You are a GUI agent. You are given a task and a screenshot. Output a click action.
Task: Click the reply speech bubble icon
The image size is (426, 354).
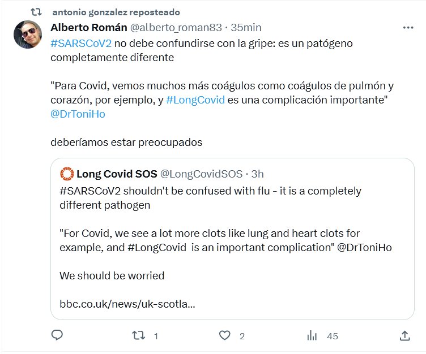(57, 335)
